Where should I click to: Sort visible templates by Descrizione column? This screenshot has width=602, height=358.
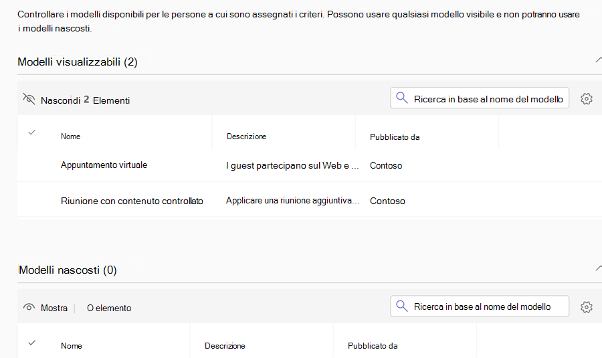246,137
